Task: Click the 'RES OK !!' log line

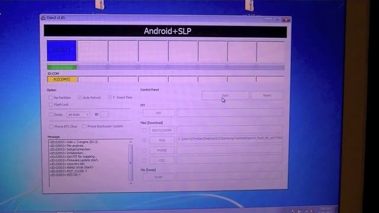Action: tap(65, 175)
